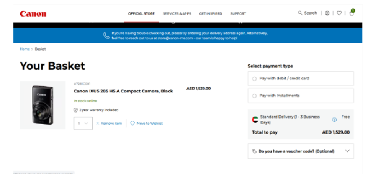
Task: Click the UAE flag delivery icon
Action: 255,119
